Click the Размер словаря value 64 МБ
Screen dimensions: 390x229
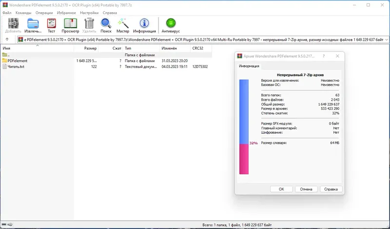tap(335, 142)
